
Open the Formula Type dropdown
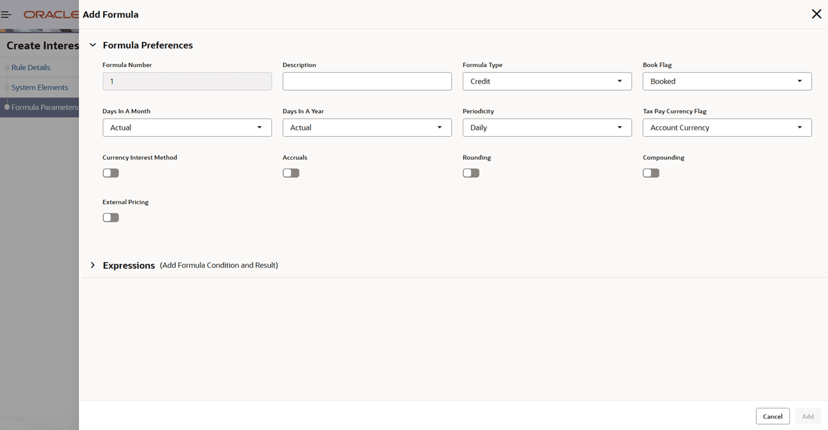click(547, 81)
